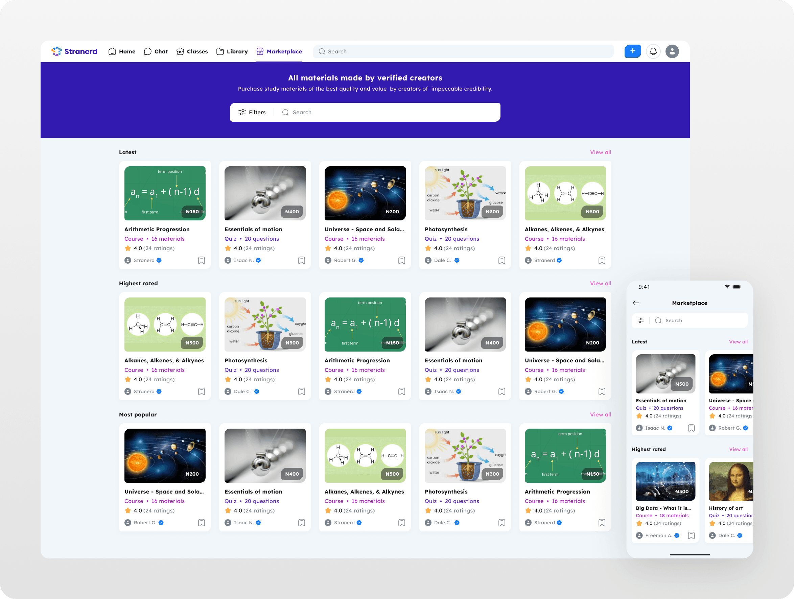
Task: Open the notifications bell
Action: [x=653, y=51]
